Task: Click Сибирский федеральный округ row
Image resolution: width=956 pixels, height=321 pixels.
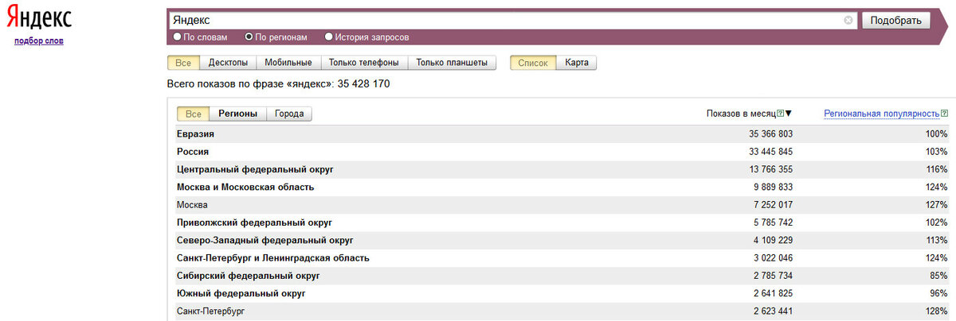Action: point(248,275)
